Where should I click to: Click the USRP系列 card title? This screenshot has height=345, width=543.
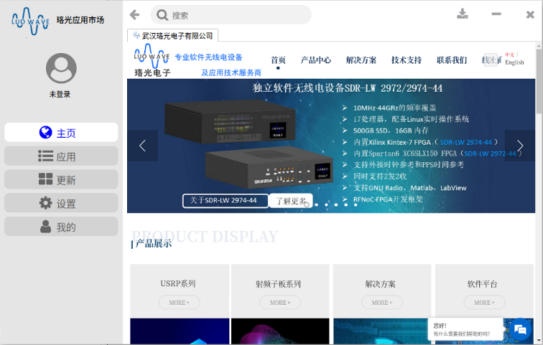point(178,284)
